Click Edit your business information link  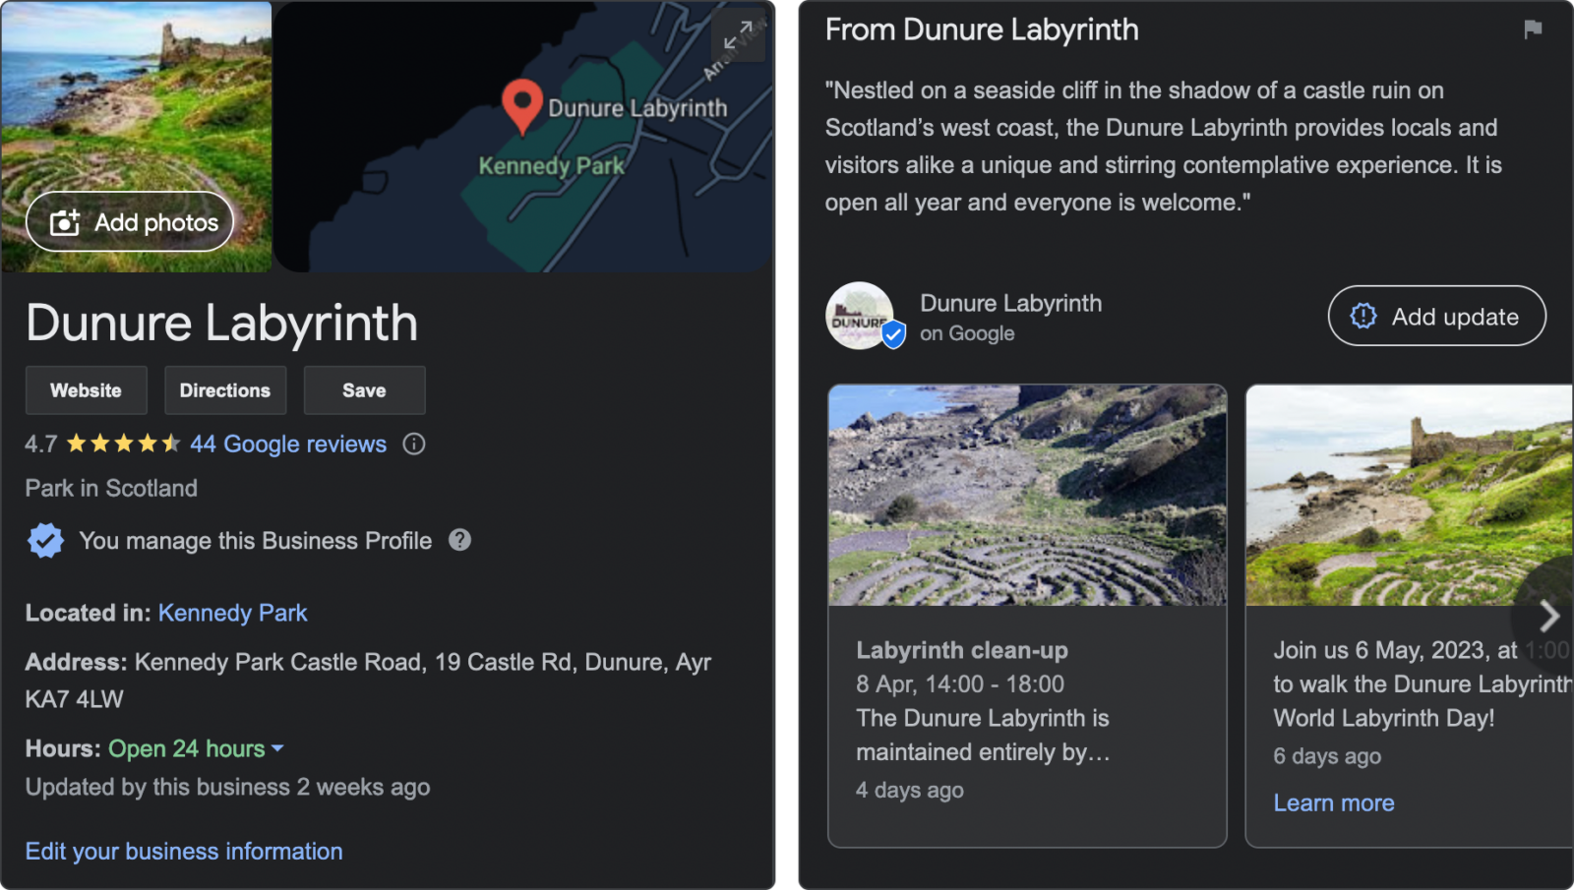point(184,851)
